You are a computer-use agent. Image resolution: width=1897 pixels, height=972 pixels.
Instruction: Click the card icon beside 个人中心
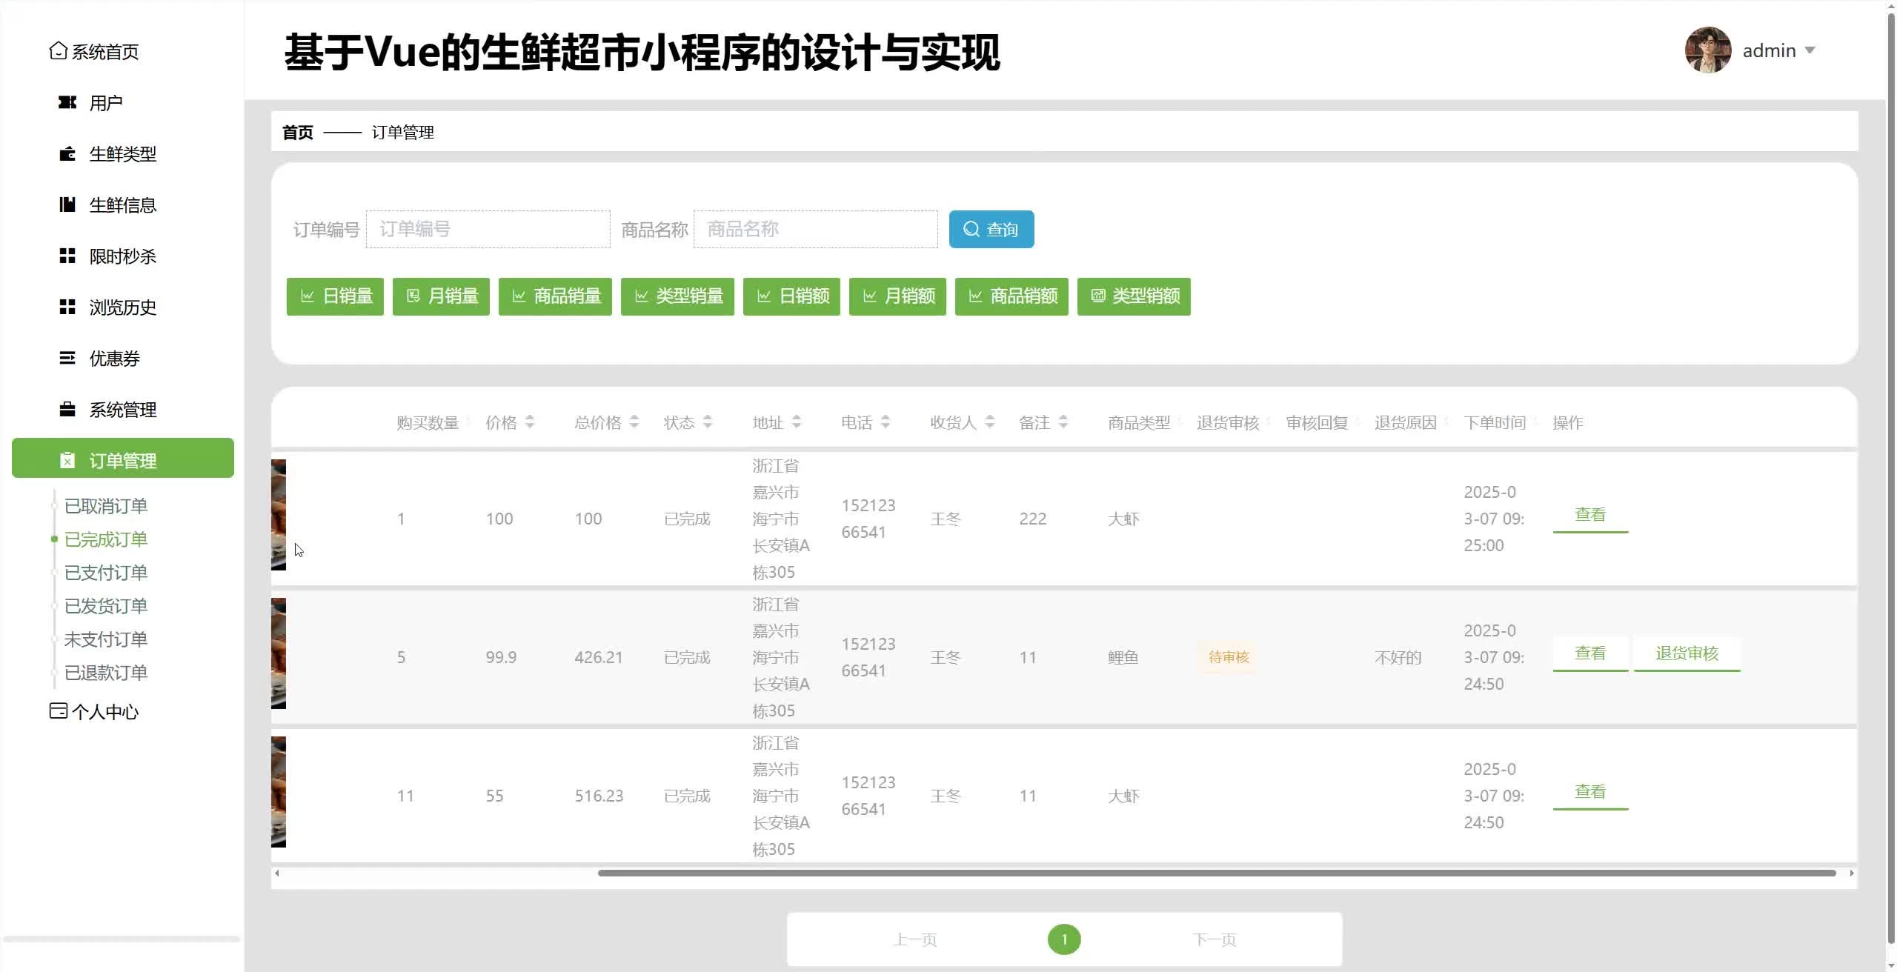pos(58,711)
